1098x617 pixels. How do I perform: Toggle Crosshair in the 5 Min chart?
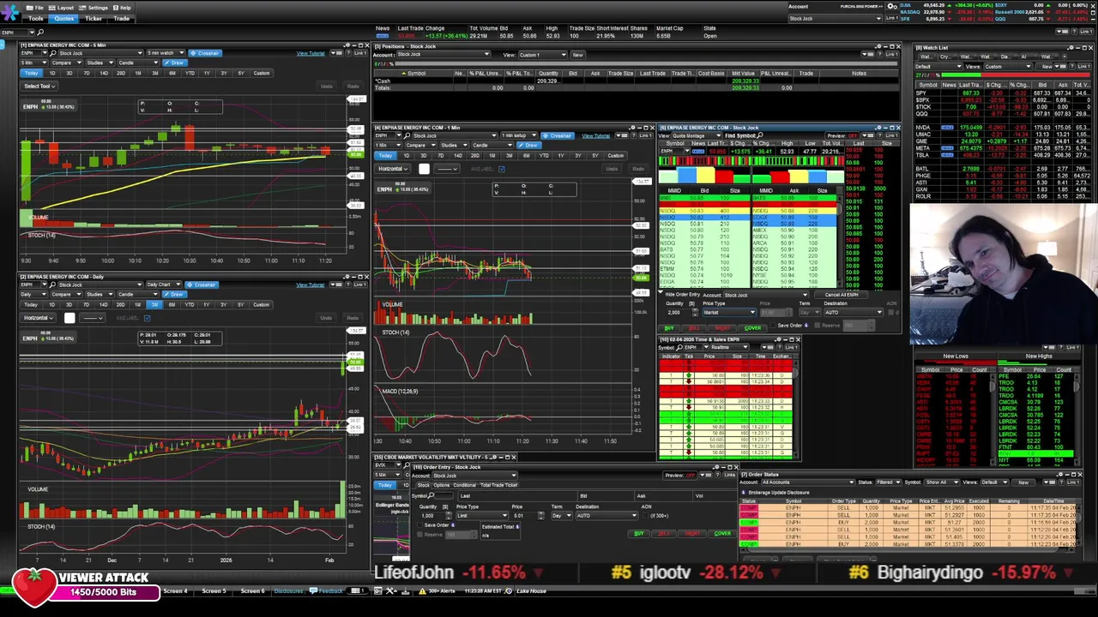tap(205, 53)
